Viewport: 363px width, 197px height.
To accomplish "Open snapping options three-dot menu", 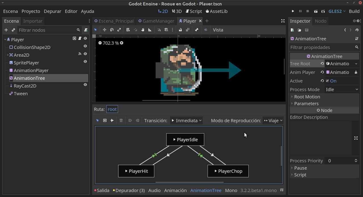I will [172, 30].
